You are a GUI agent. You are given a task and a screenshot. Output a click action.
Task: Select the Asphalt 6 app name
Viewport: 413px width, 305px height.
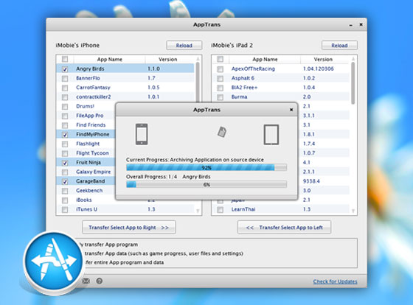tap(243, 78)
